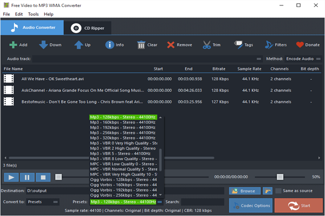Move file up with Up arrow
Image resolution: width=325 pixels, height=216 pixels.
pyautogui.click(x=79, y=45)
